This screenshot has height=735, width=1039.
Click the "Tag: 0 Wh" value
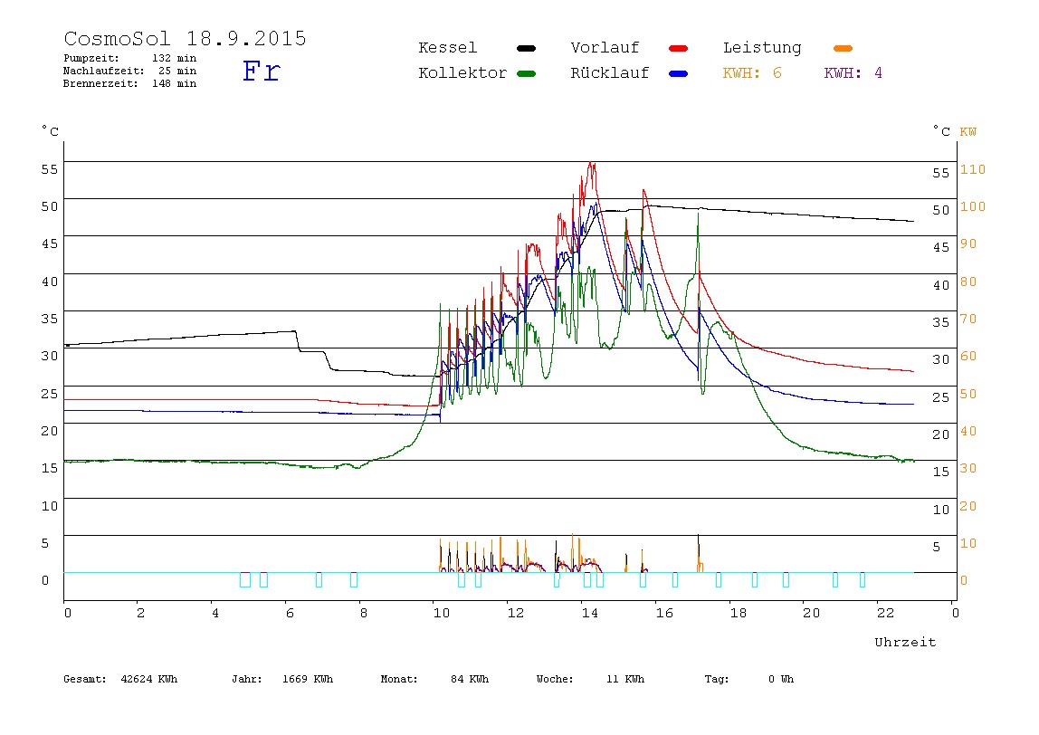(749, 679)
